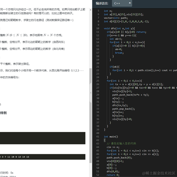
Task: Click the 'cin >> n;' code line
Action: coord(113,147)
